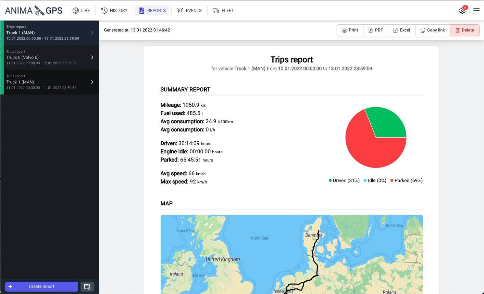Toggle the Idle (0%) legend entry

pyautogui.click(x=375, y=180)
